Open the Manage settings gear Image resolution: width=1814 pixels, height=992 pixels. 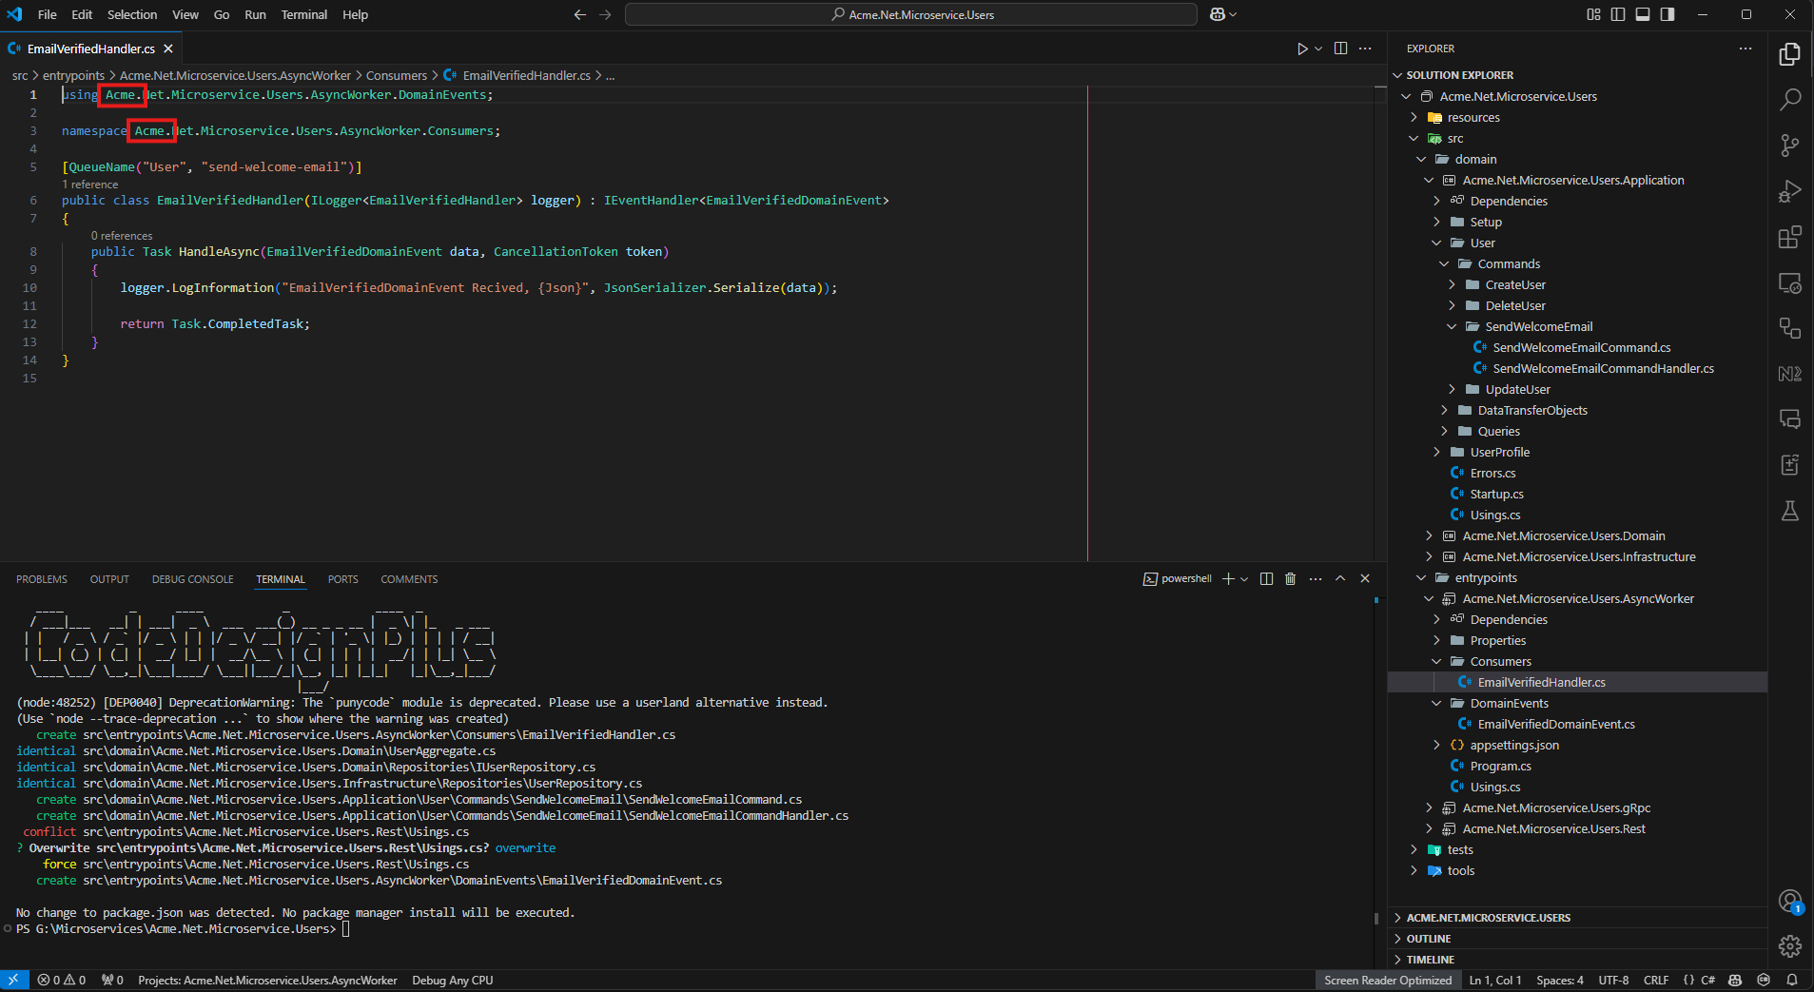[1789, 946]
